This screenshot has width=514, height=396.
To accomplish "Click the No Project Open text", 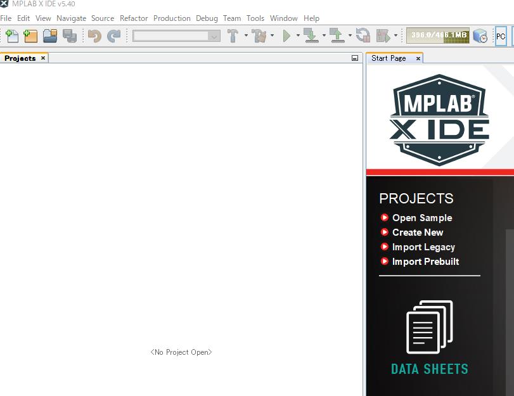I will coord(181,352).
